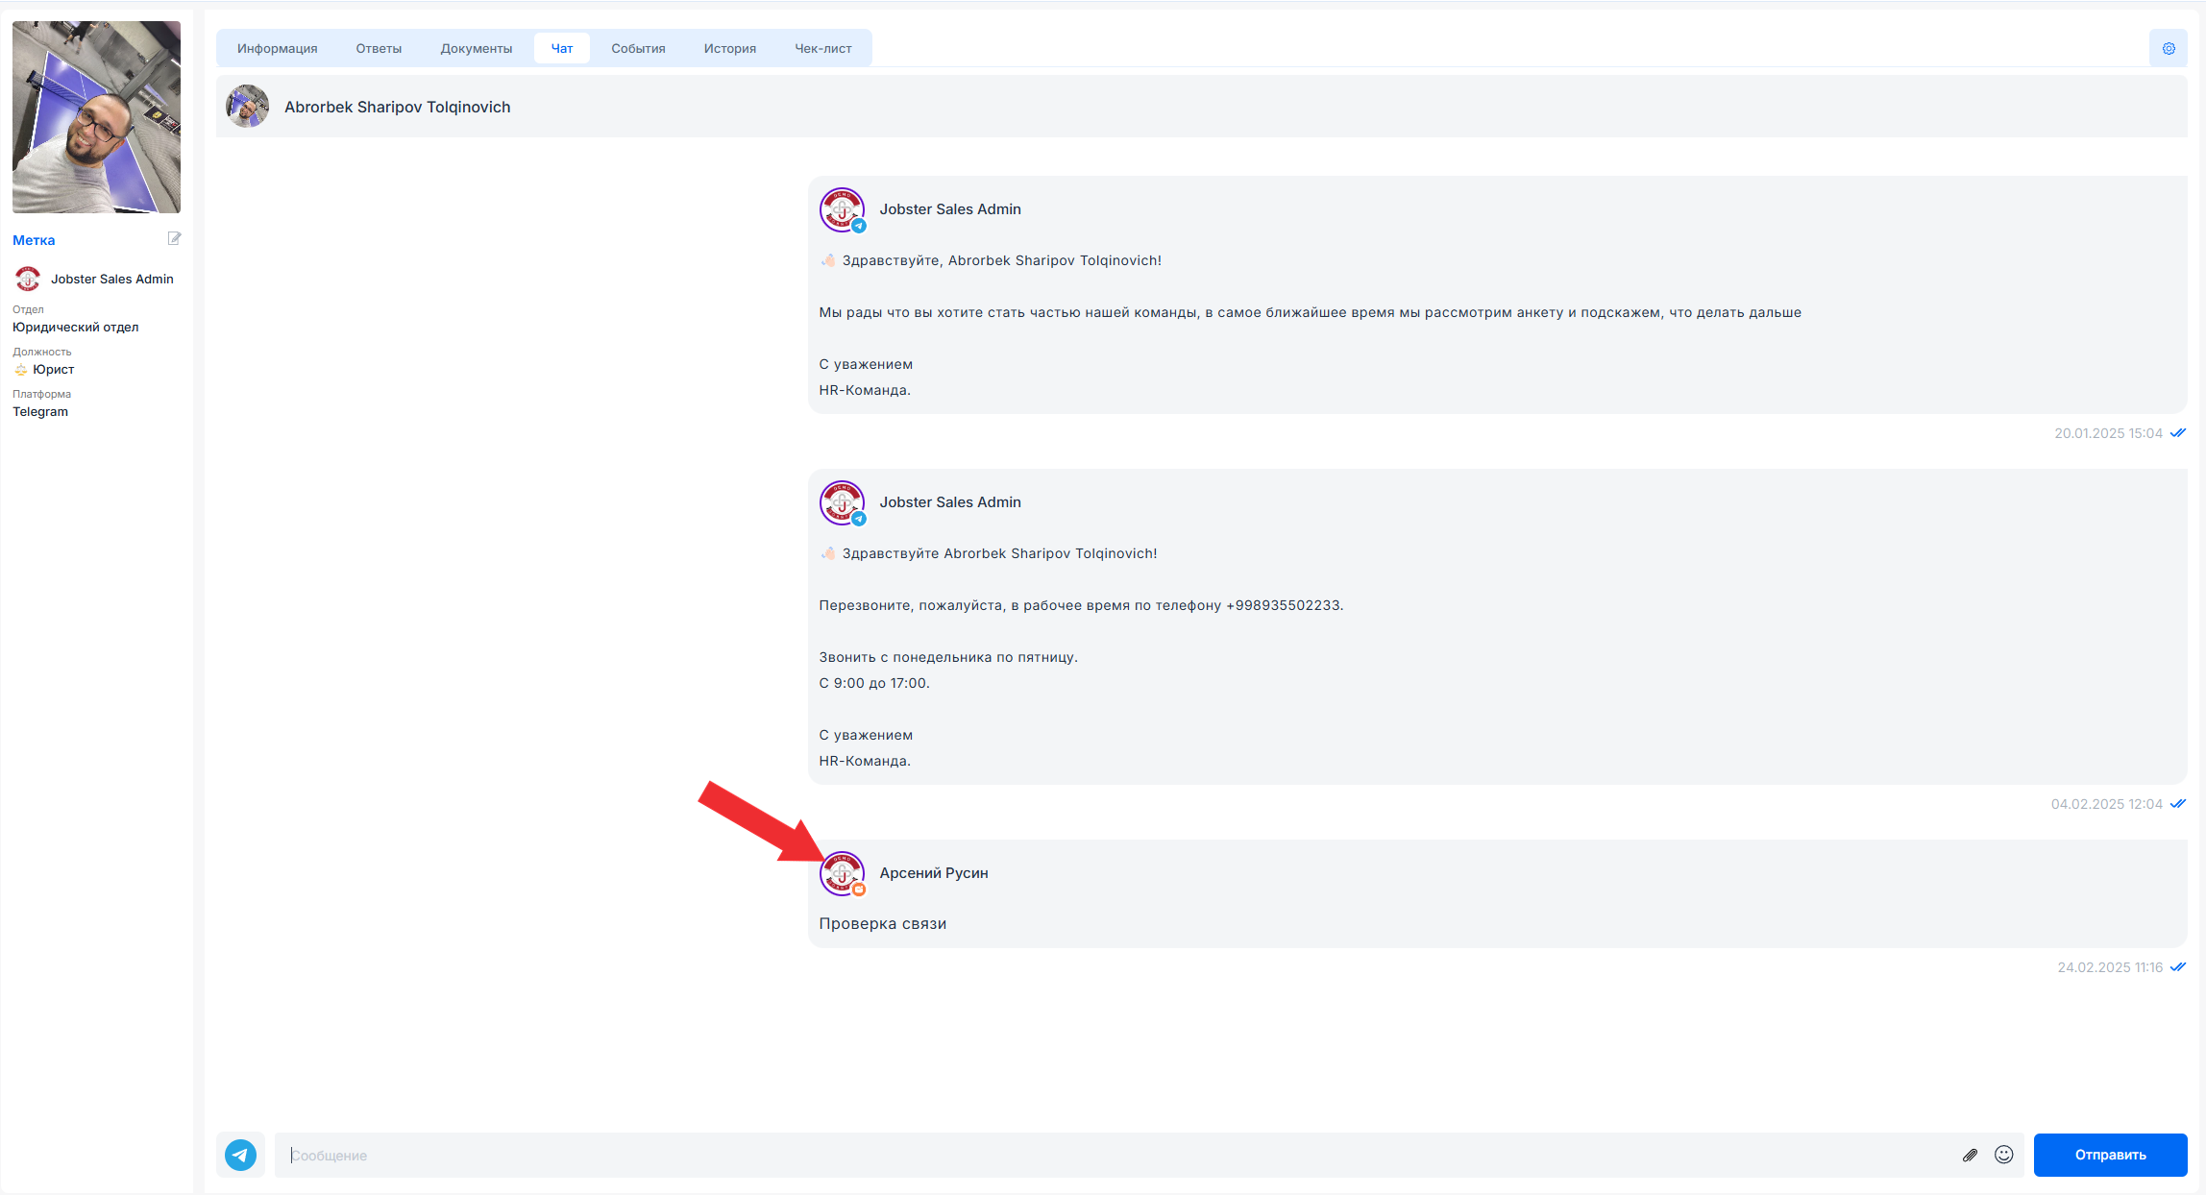Open the Ответы tab

(379, 49)
